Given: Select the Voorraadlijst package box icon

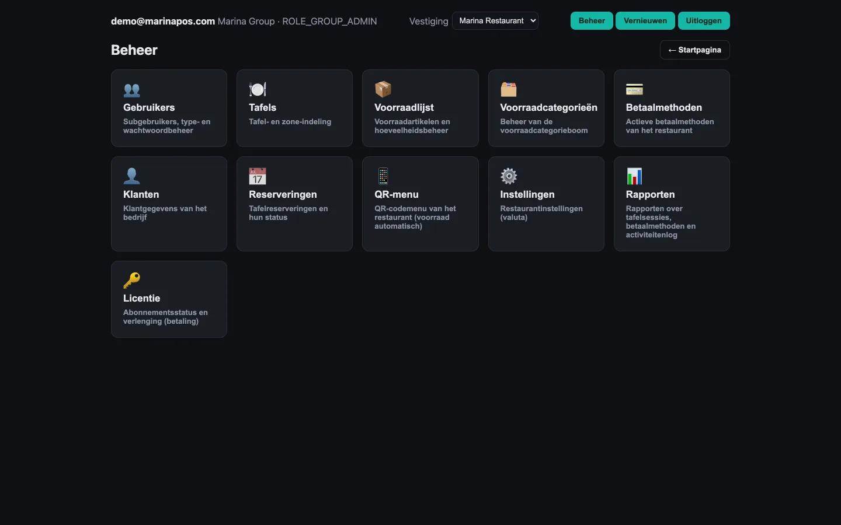Looking at the screenshot, I should (383, 89).
